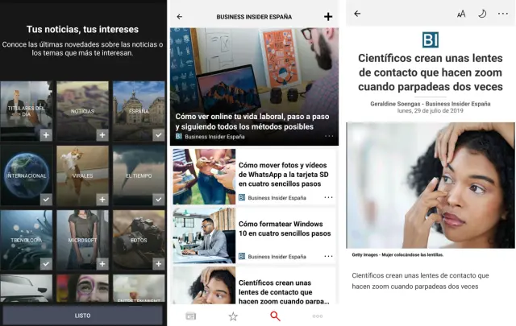Tap the BUSINESS INSIDER ESPAÑA header title
This screenshot has height=326, width=516.
point(254,17)
